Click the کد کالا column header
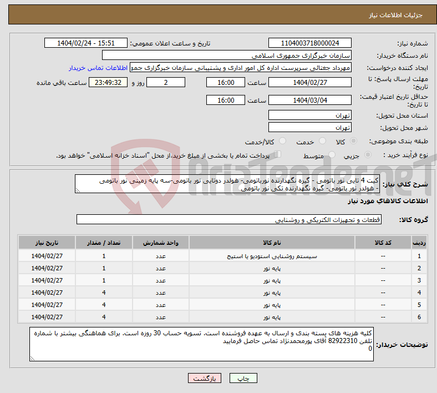Image resolution: width=437 pixels, height=393 pixels. tap(383, 243)
